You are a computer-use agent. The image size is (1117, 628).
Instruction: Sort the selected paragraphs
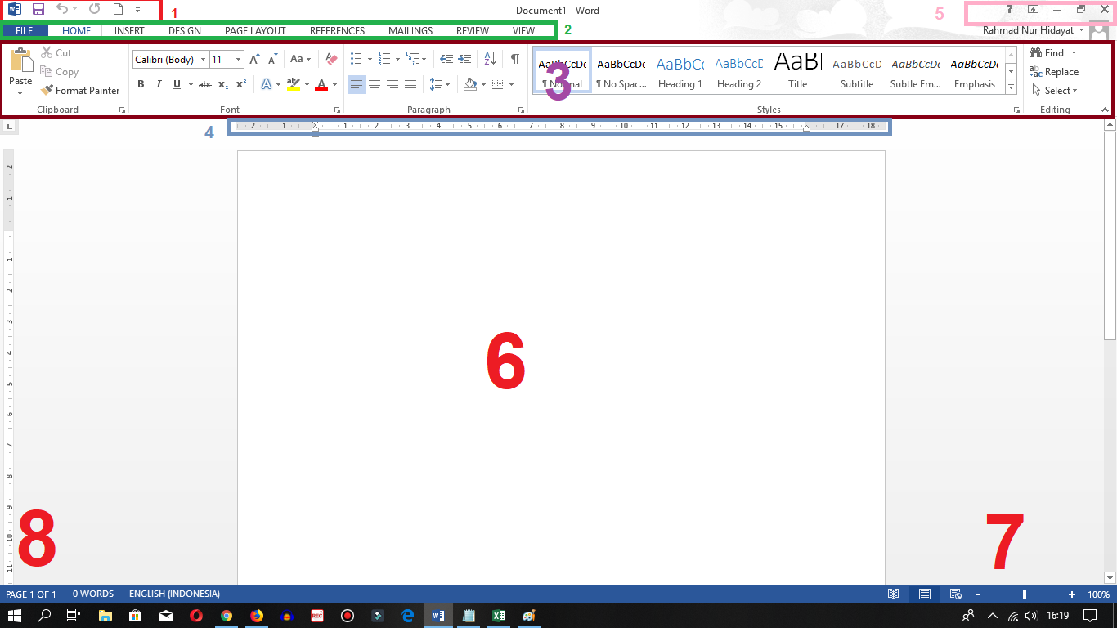click(490, 59)
